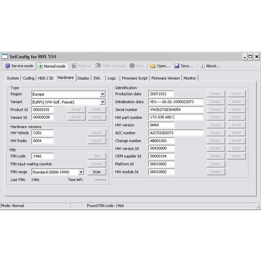Click SetConfig window title icon
The width and height of the screenshot is (261, 261).
tap(5, 57)
